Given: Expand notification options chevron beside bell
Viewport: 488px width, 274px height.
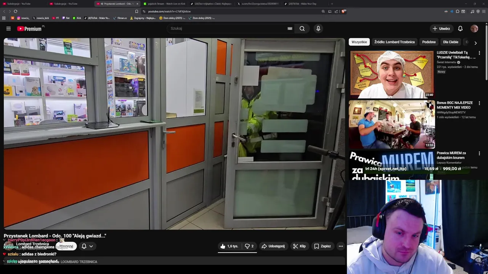Looking at the screenshot, I should point(91,246).
